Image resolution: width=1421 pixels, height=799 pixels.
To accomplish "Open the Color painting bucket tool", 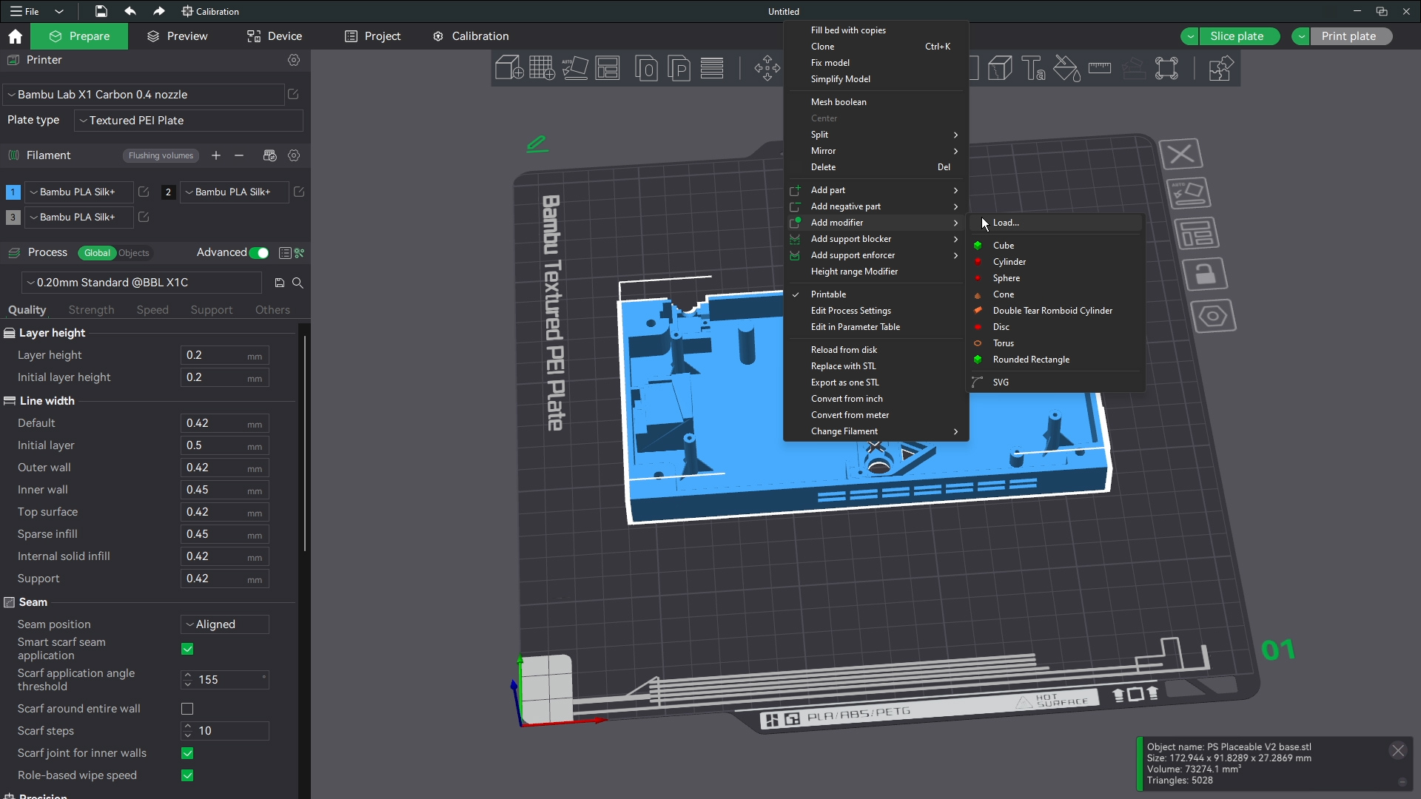I will pos(1066,68).
